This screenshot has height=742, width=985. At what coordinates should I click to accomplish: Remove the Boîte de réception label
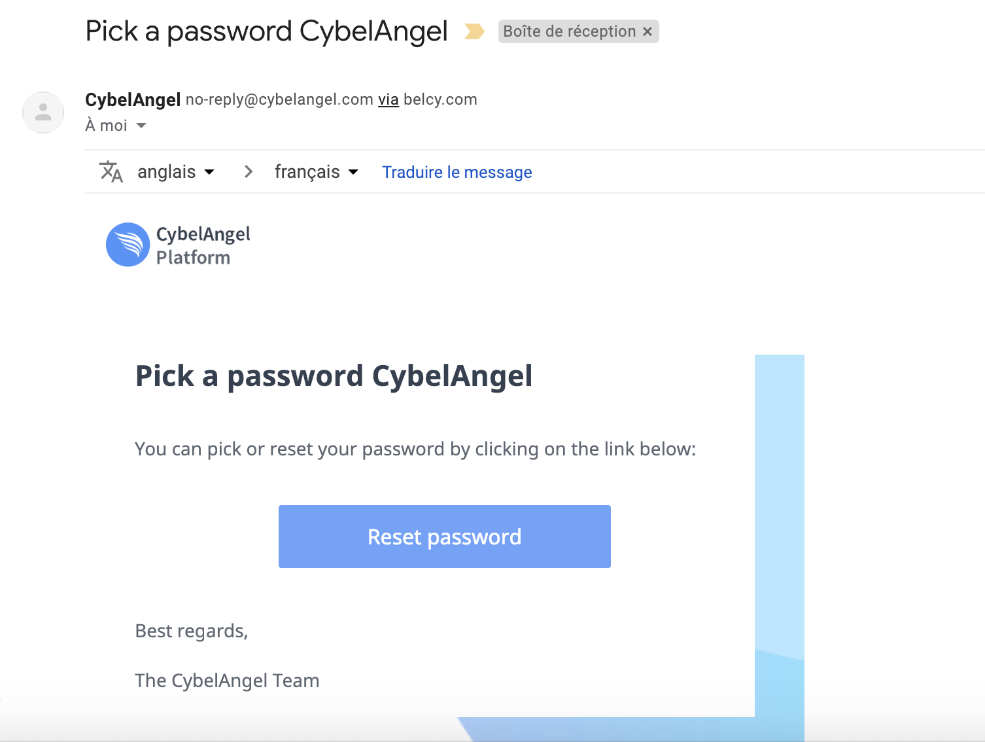(x=648, y=31)
